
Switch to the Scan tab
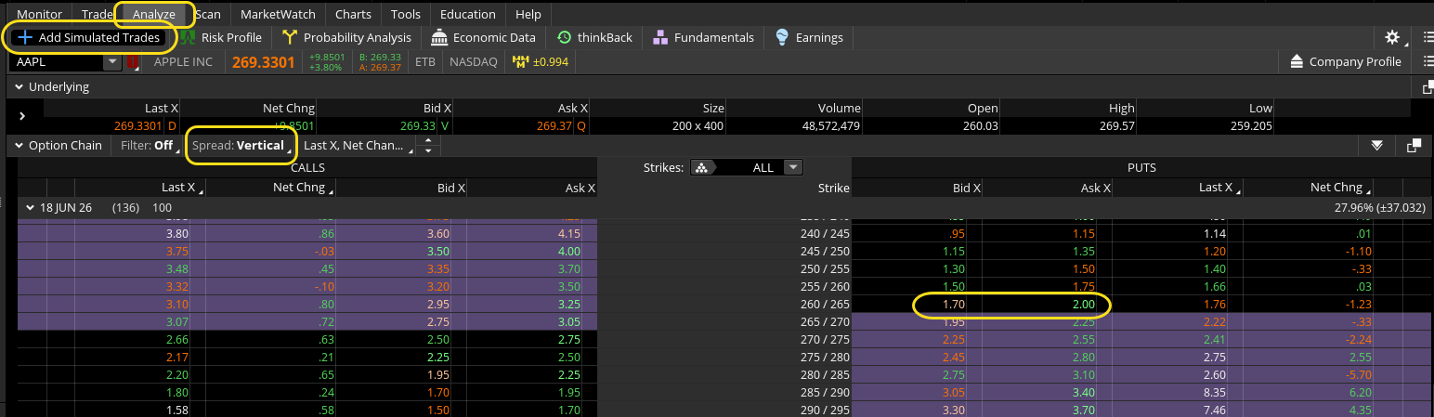click(x=208, y=14)
